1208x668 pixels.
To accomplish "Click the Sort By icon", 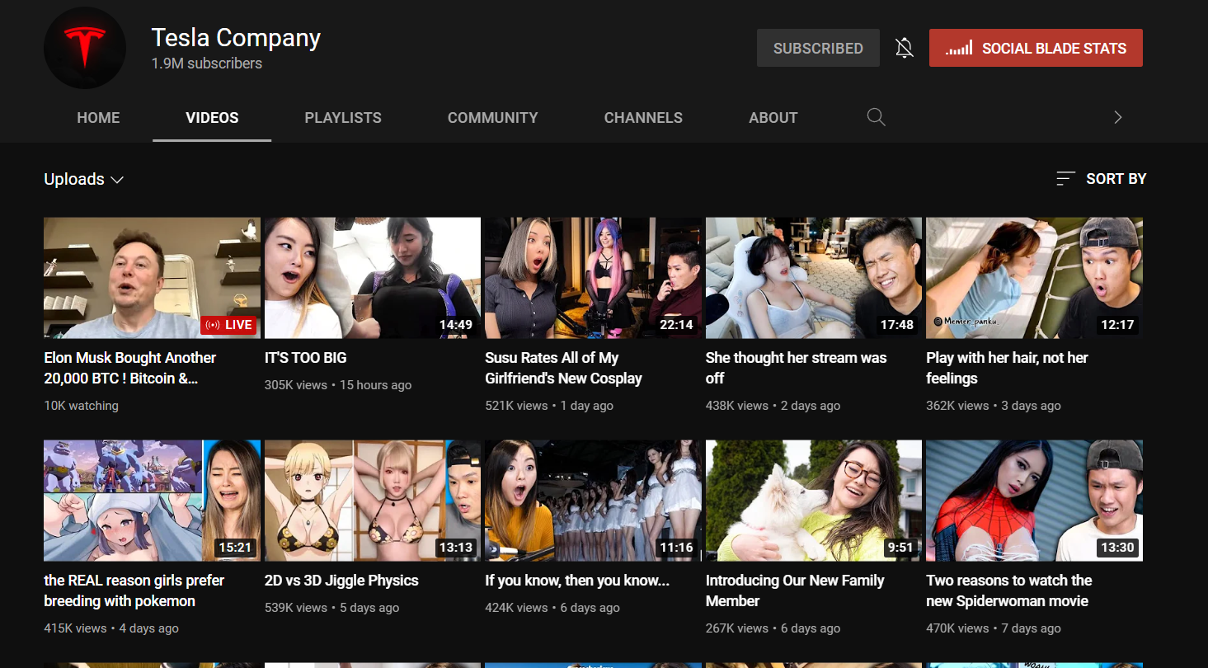I will 1065,179.
